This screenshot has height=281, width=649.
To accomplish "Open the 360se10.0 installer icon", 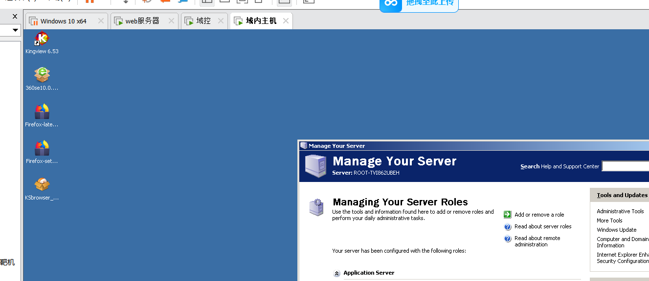I will click(x=42, y=79).
